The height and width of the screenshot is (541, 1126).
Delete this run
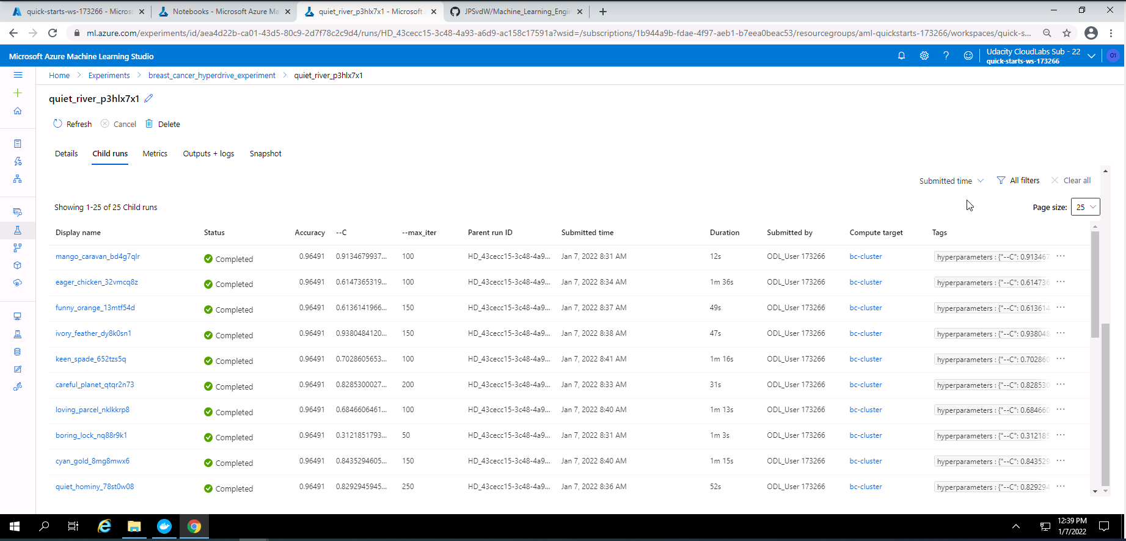coord(163,124)
